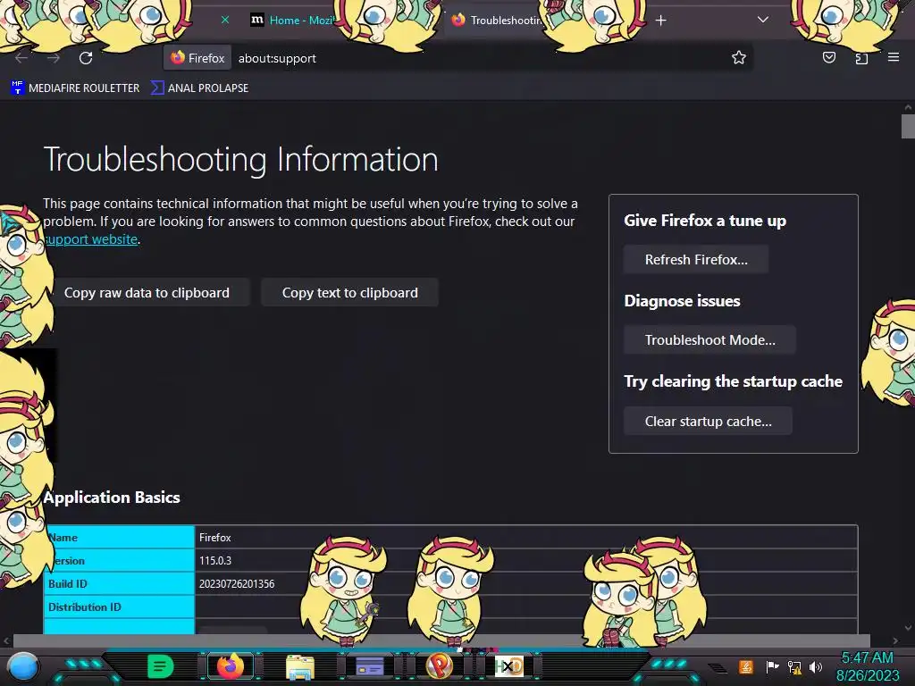Open the Start orb menu
This screenshot has height=686, width=915.
[23, 667]
